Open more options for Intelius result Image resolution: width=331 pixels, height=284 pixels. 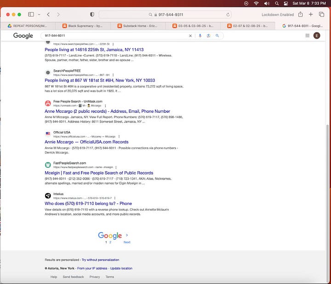[x=114, y=198]
